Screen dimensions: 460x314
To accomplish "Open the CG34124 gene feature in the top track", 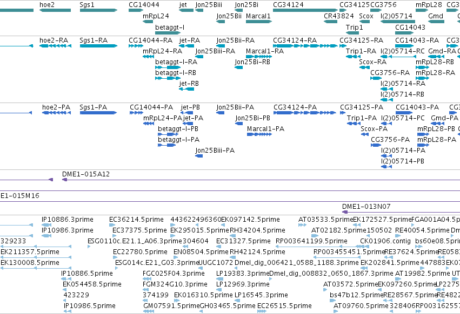I will [305, 10].
